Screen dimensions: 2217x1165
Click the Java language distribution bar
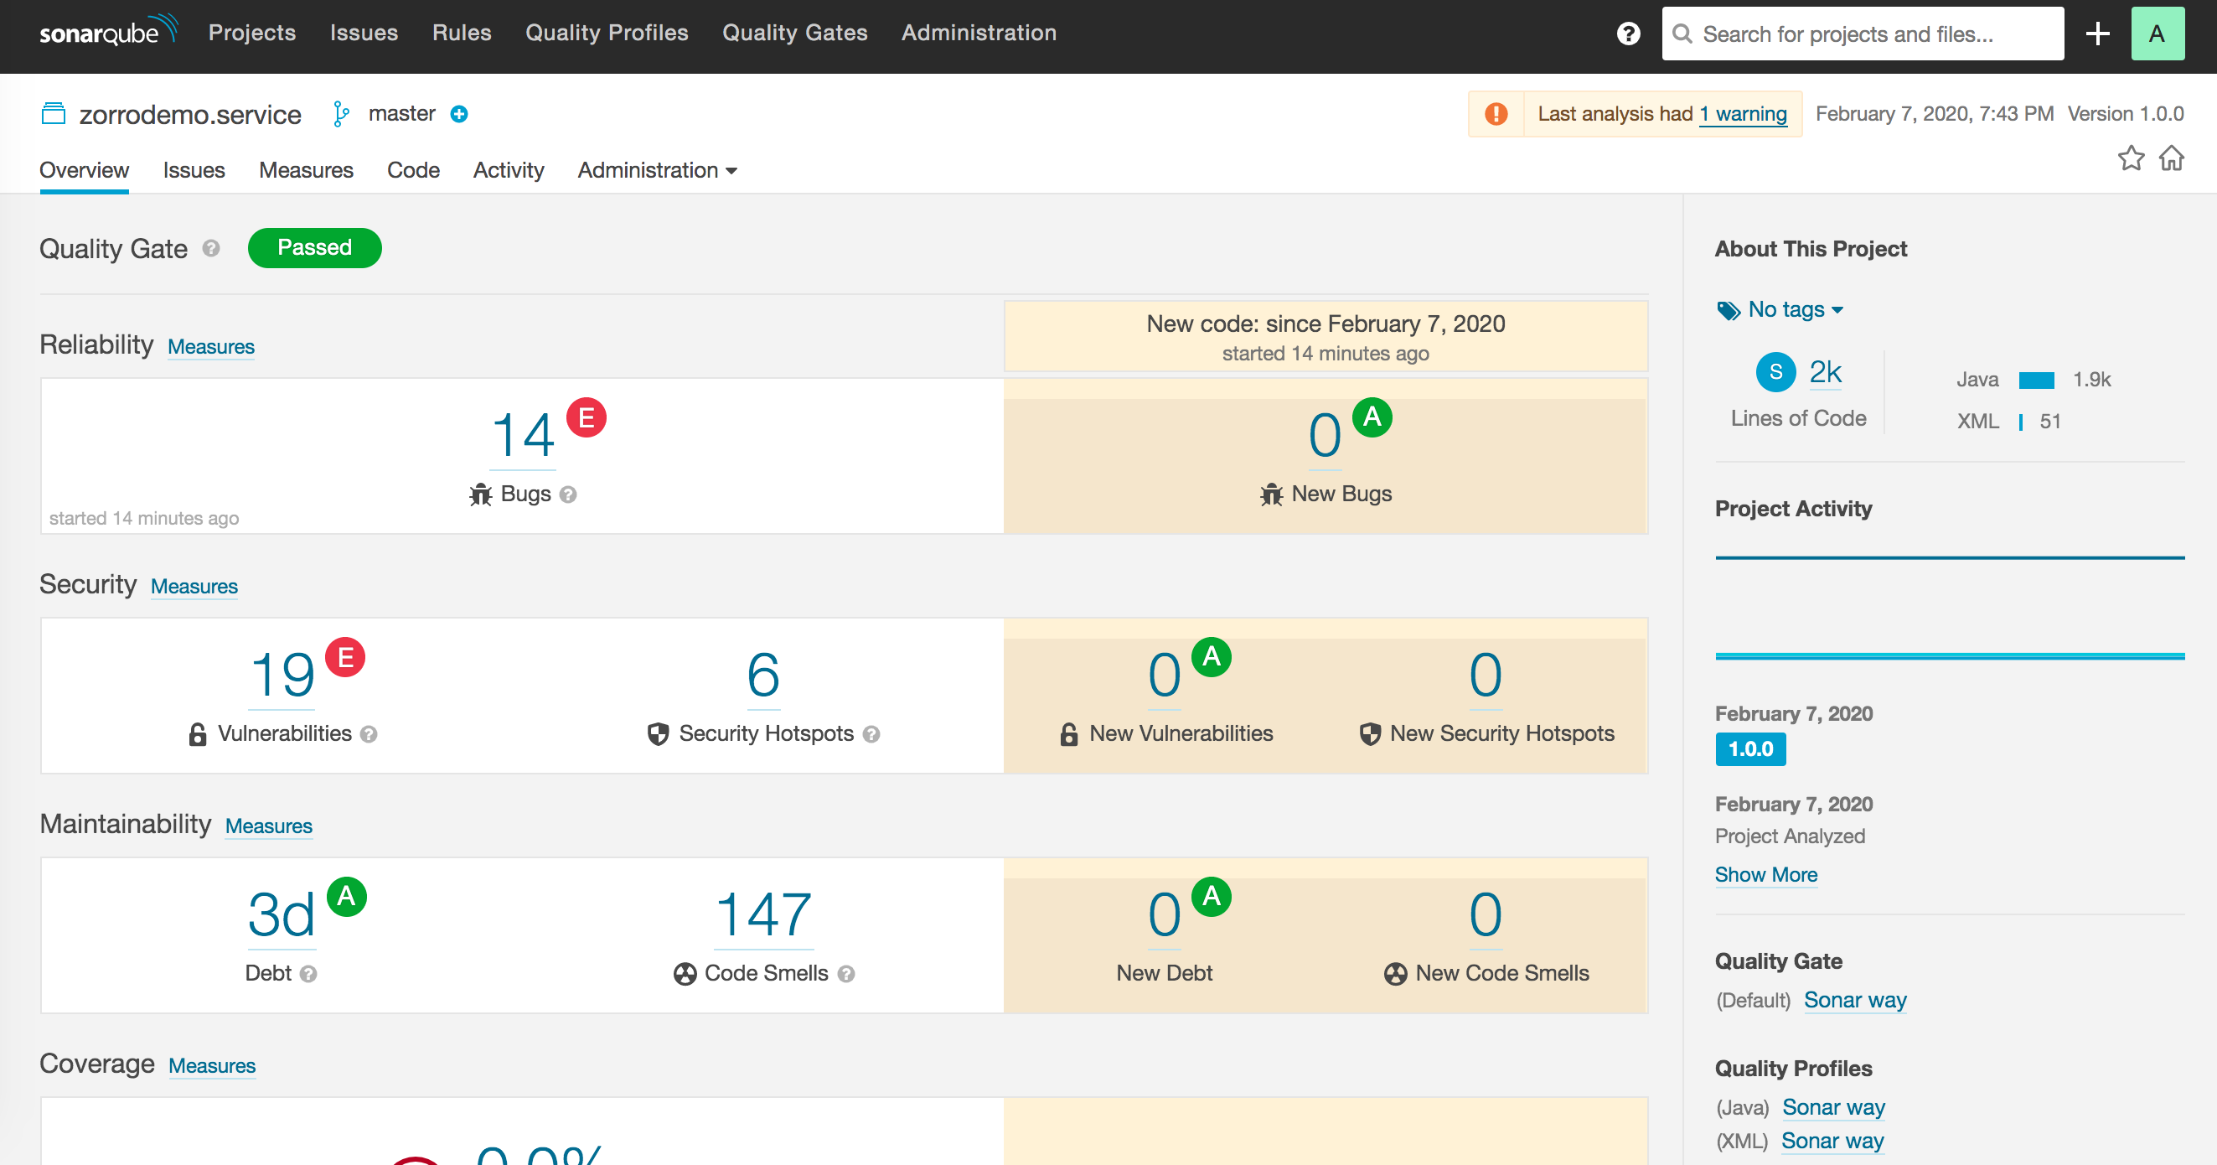pos(2036,381)
